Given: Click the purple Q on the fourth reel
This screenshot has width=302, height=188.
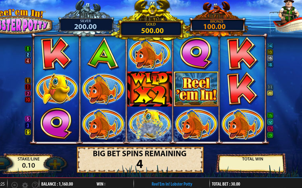Looking at the screenshot, I should point(196,53).
